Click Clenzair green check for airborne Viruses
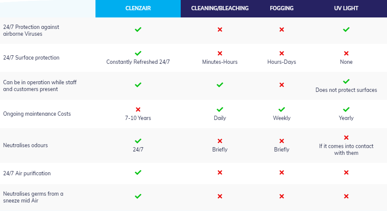Screen dimensions: 387x211 (x=138, y=29)
